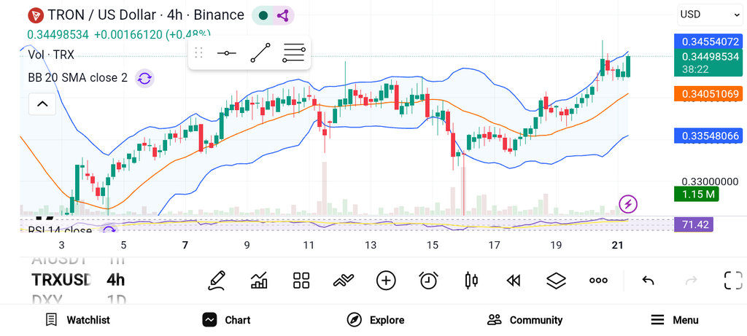Undo the last chart action
Viewport: 747px width, 336px height.
click(648, 281)
